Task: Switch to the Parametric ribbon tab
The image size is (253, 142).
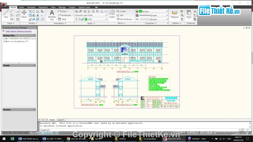Action: (43, 7)
